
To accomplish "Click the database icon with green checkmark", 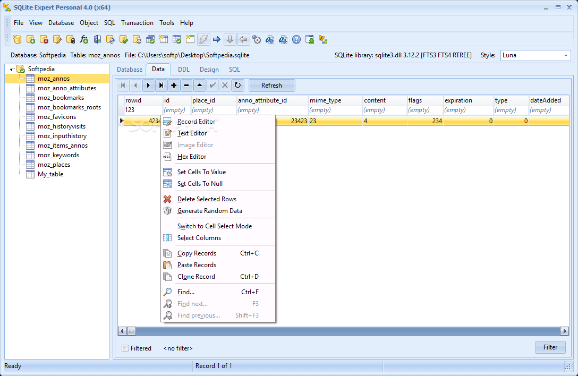I will (x=123, y=39).
